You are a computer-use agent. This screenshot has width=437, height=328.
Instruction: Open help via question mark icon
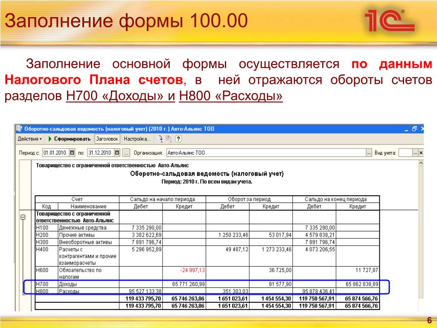coord(178,139)
